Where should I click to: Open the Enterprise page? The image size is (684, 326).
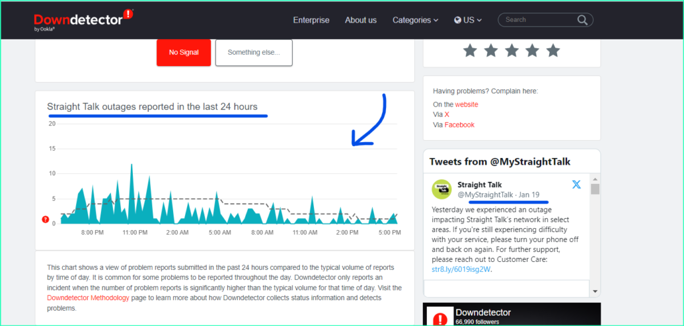pyautogui.click(x=311, y=20)
